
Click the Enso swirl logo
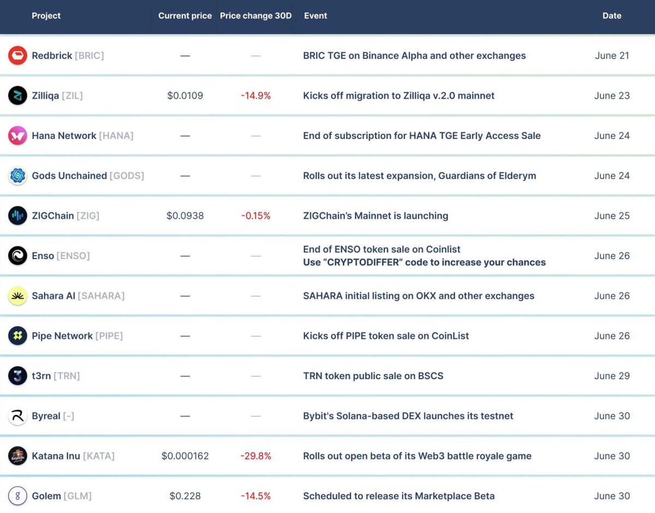pos(17,256)
